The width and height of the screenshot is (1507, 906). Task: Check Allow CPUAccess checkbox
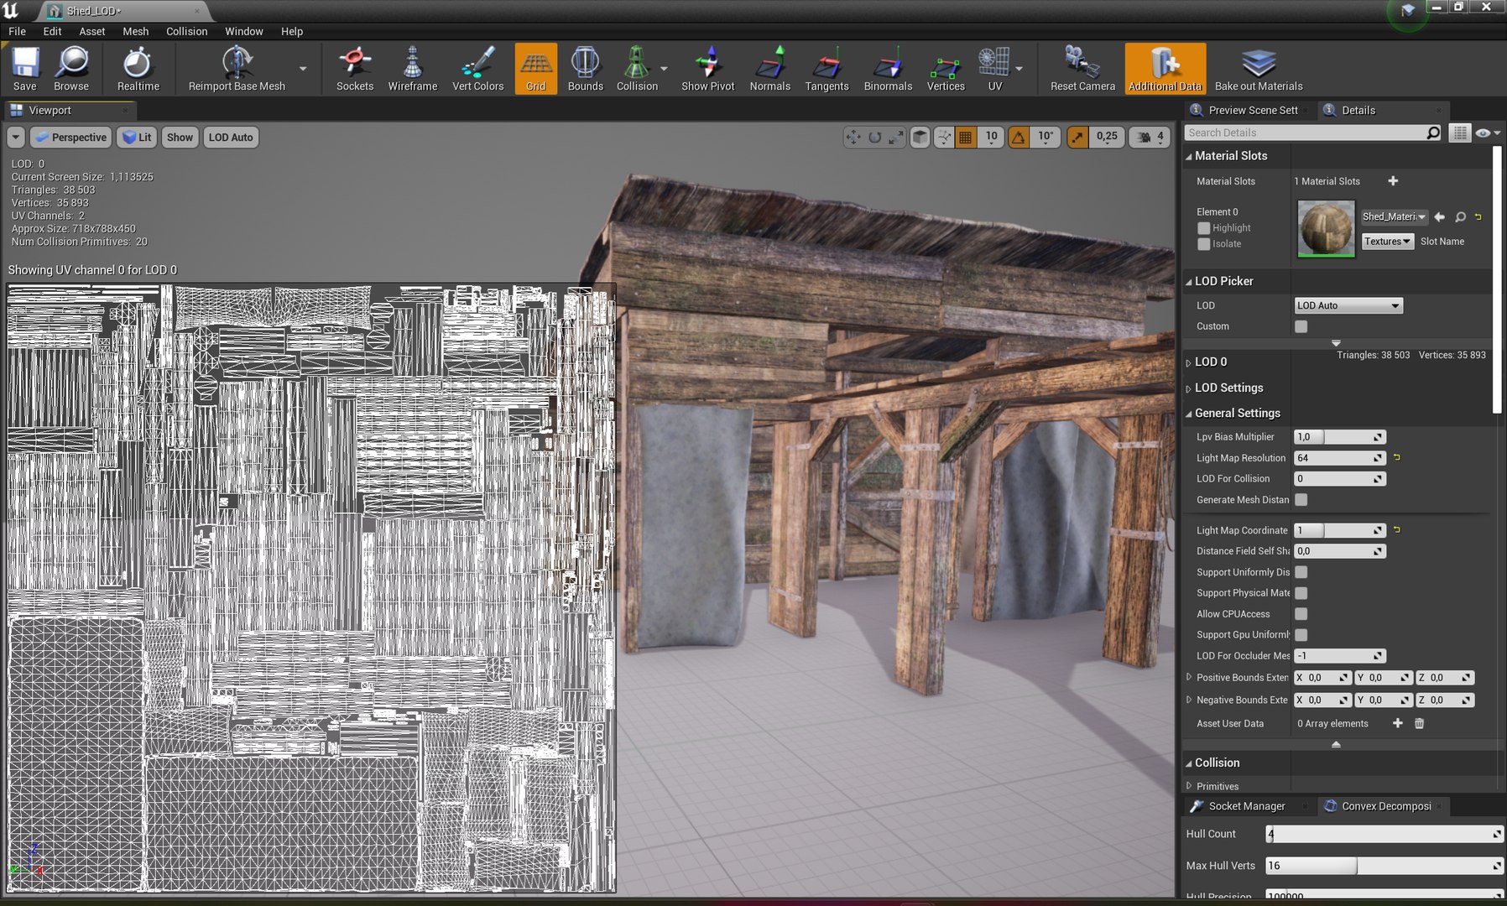(x=1301, y=614)
